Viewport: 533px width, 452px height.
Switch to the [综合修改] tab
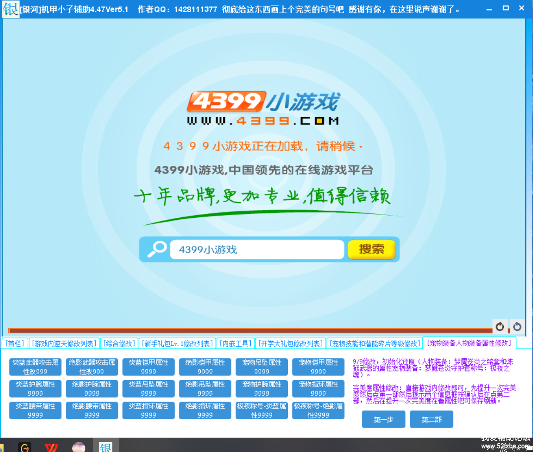[x=119, y=344]
